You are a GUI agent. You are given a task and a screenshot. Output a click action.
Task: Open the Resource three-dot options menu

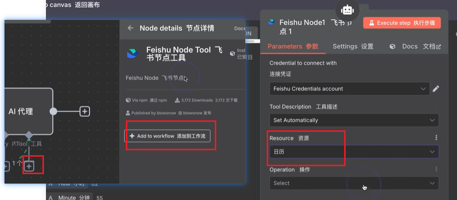pos(437,138)
